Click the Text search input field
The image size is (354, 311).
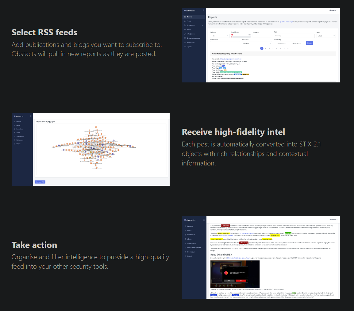pyautogui.click(x=225, y=43)
